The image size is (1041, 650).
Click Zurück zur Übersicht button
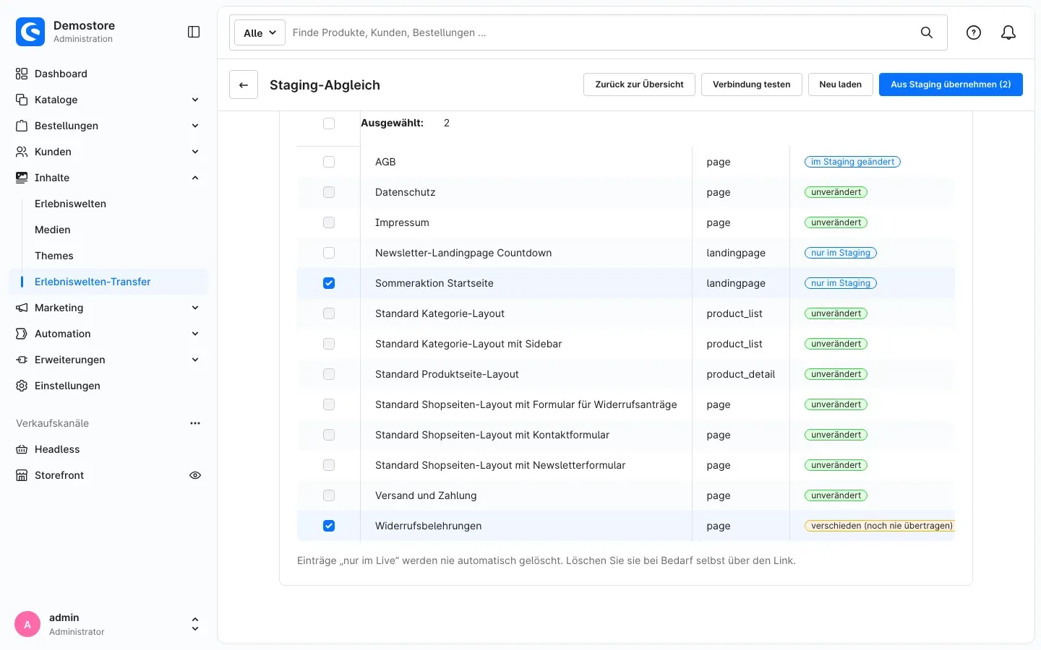[x=639, y=84]
